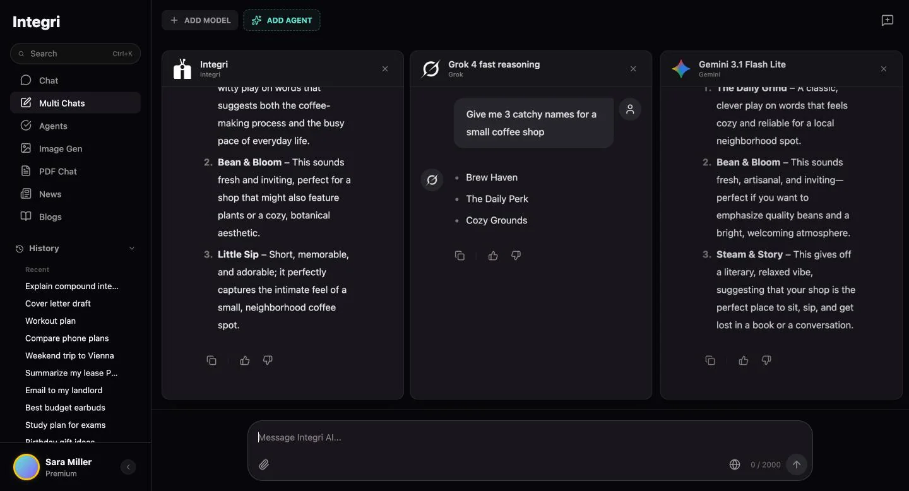Image resolution: width=909 pixels, height=491 pixels.
Task: Click the Gemini sparkle logo
Action: (680, 69)
